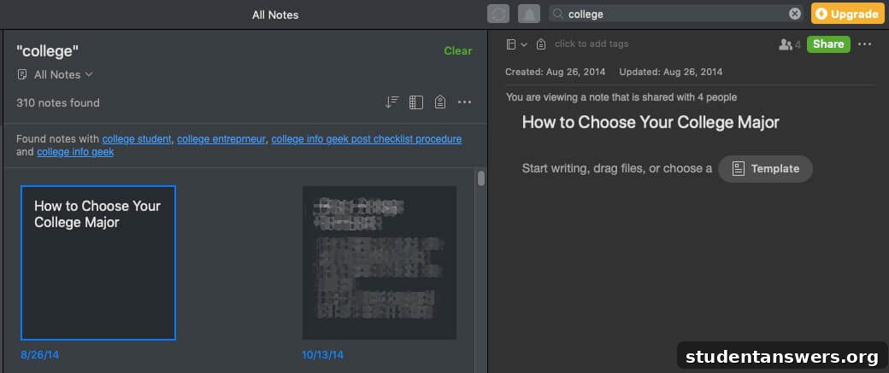Open the All Notes scope dropdown
The height and width of the screenshot is (373, 889).
click(x=55, y=75)
